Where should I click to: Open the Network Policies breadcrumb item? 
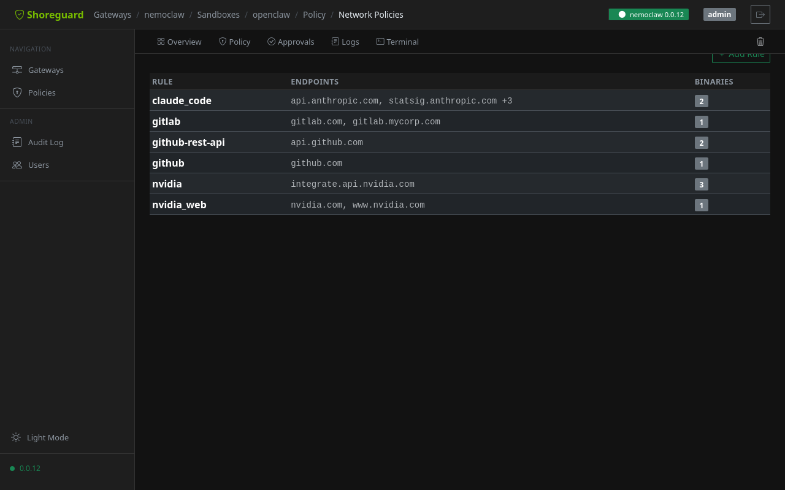[x=370, y=14]
